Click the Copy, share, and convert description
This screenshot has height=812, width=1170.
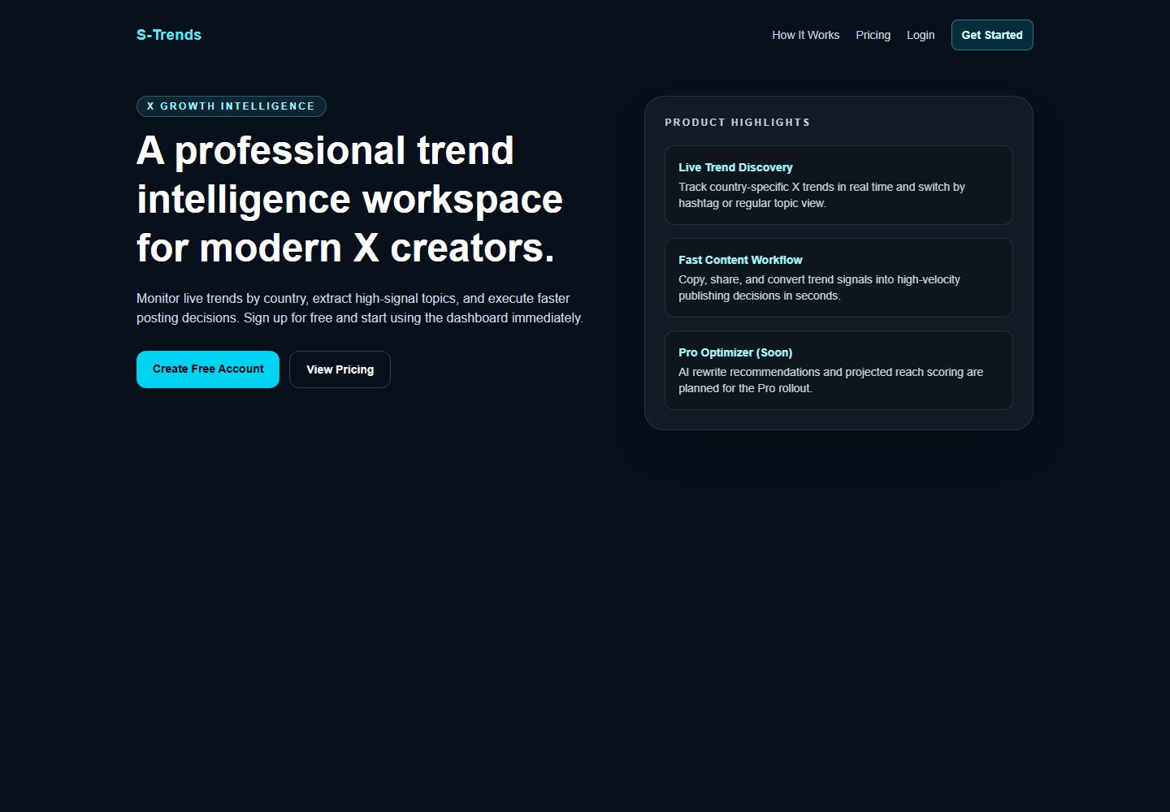tap(819, 287)
